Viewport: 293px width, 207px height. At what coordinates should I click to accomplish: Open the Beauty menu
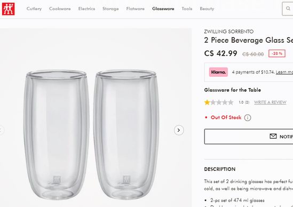207,9
